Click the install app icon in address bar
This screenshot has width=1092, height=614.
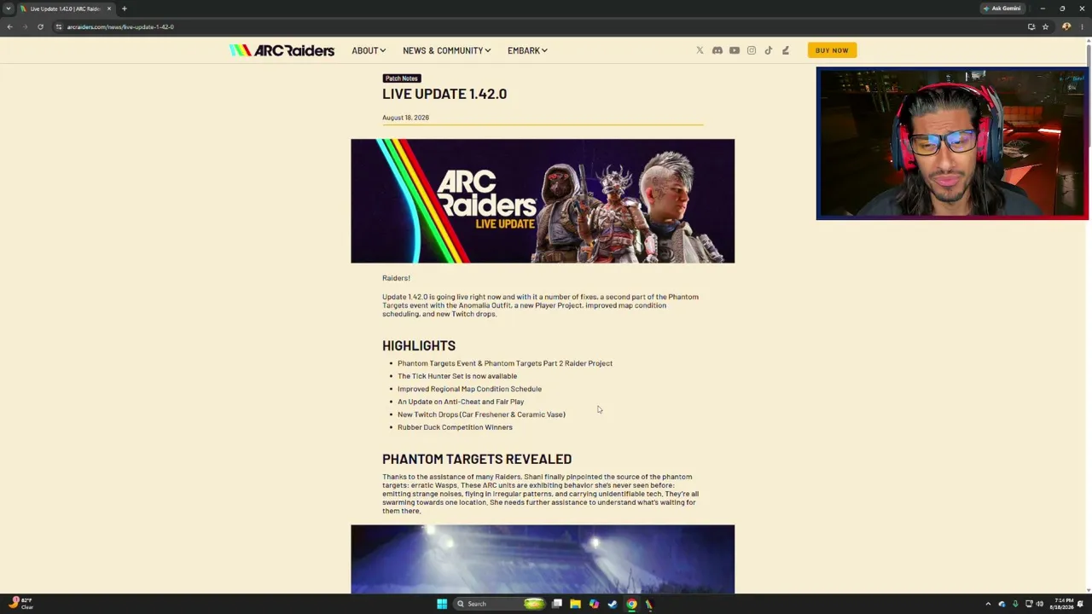coord(1031,26)
